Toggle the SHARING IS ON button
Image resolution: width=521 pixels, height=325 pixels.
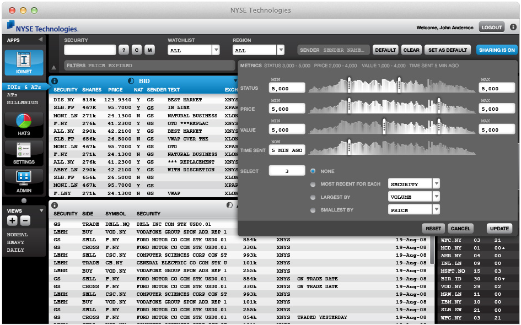[497, 50]
